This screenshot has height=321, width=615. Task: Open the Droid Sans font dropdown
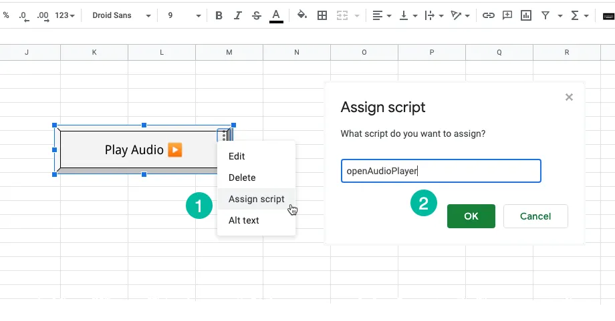click(x=121, y=15)
